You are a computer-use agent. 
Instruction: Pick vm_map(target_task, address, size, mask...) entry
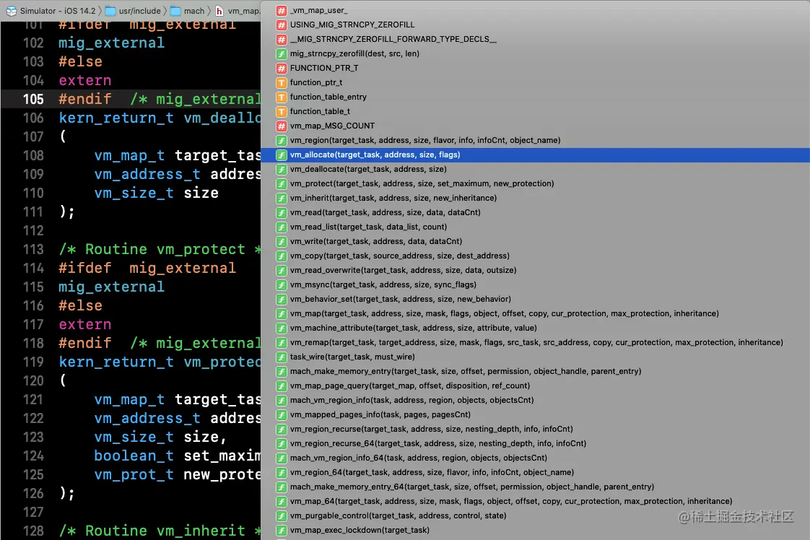pyautogui.click(x=504, y=314)
